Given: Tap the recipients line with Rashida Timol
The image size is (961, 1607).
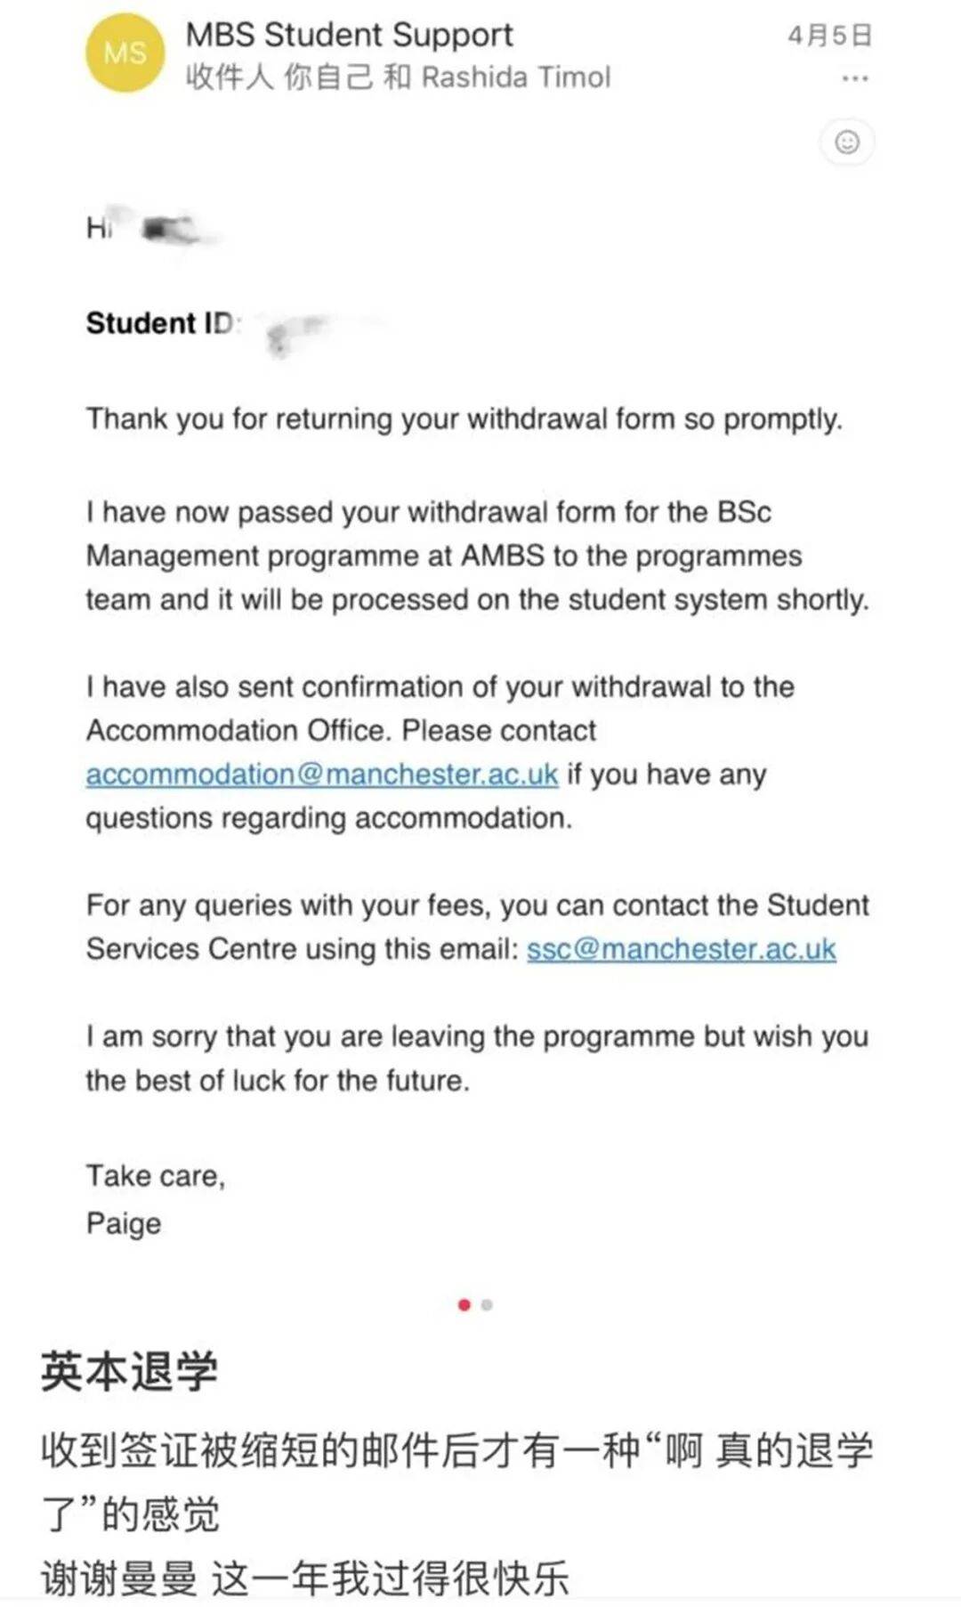Looking at the screenshot, I should tap(398, 77).
